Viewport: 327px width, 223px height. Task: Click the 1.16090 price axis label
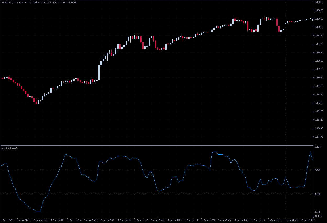point(320,2)
